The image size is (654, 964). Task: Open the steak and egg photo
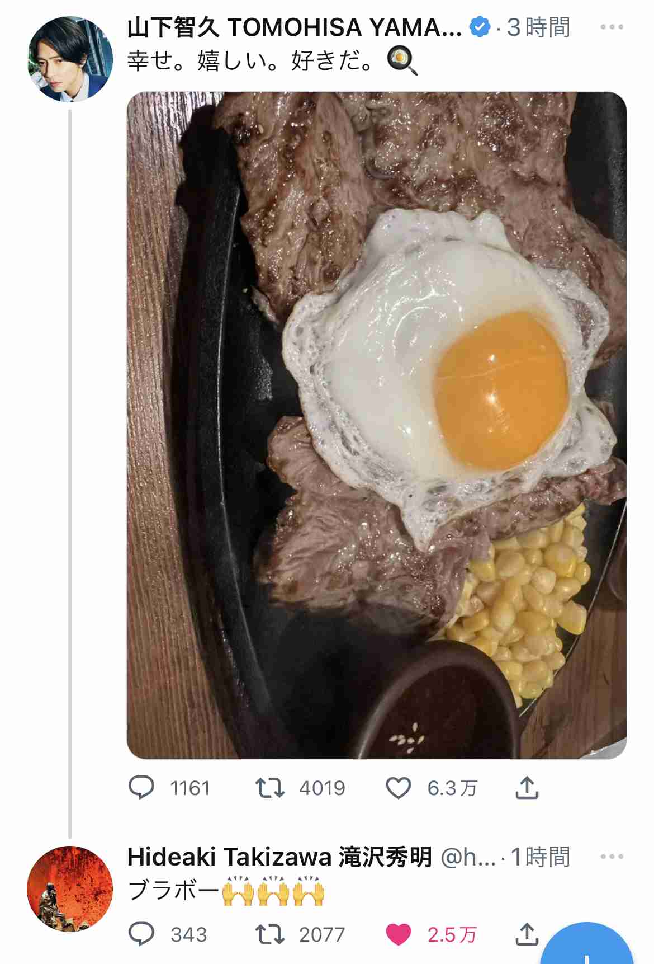coord(377,425)
